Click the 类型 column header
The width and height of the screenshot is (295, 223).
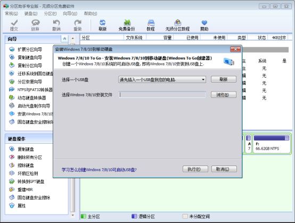point(237,38)
